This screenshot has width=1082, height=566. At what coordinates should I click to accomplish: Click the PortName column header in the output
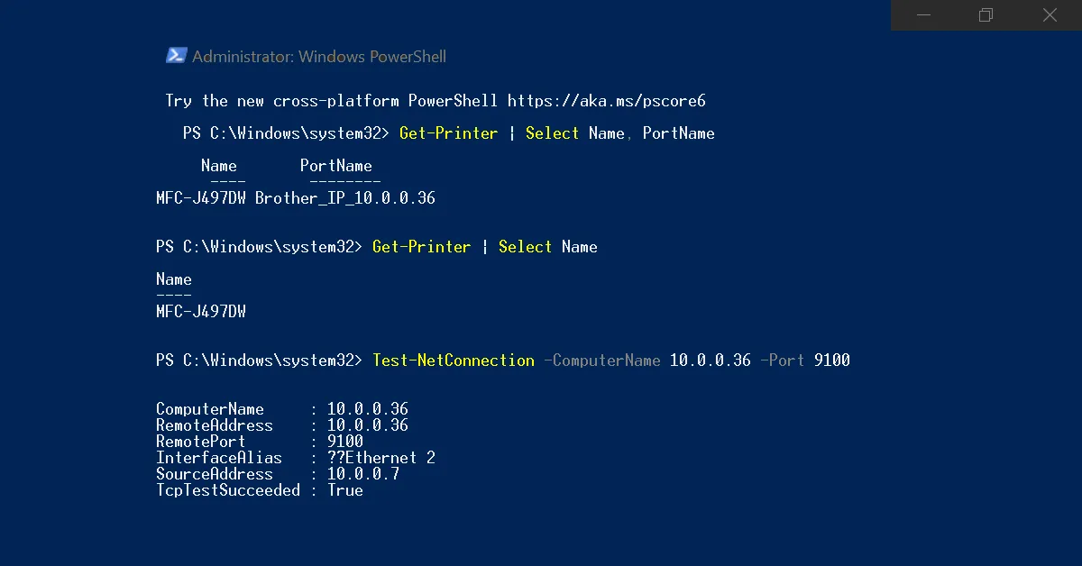tap(335, 166)
